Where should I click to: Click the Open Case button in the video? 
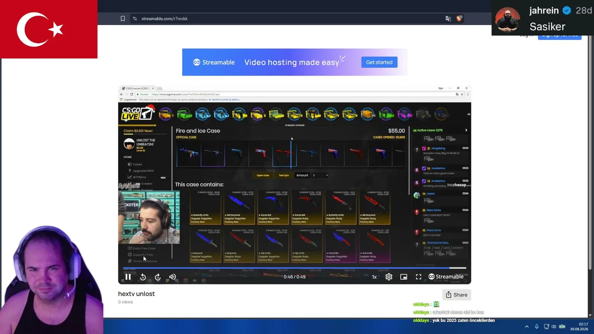[263, 175]
